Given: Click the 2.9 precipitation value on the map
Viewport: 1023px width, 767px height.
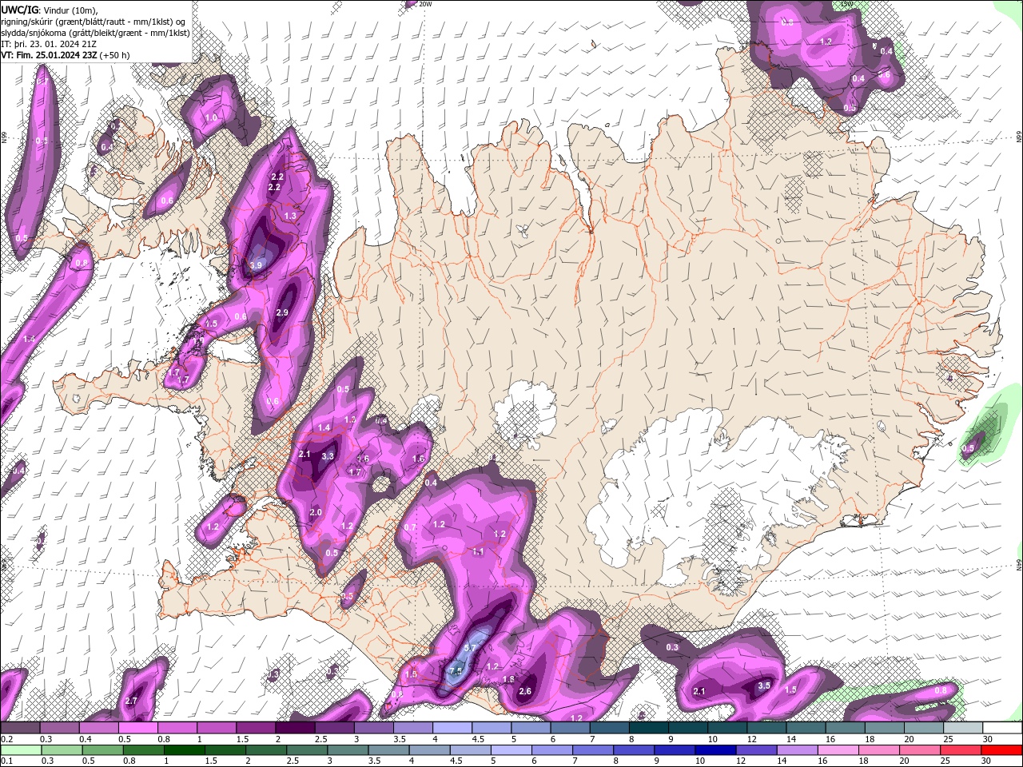Looking at the screenshot, I should 281,312.
